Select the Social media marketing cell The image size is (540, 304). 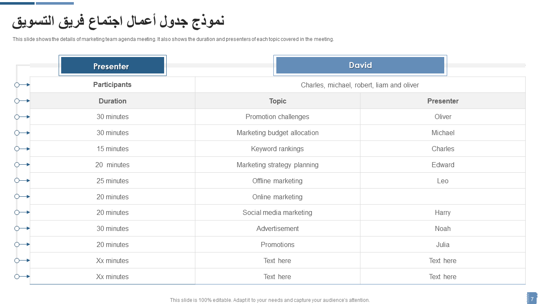pyautogui.click(x=278, y=212)
